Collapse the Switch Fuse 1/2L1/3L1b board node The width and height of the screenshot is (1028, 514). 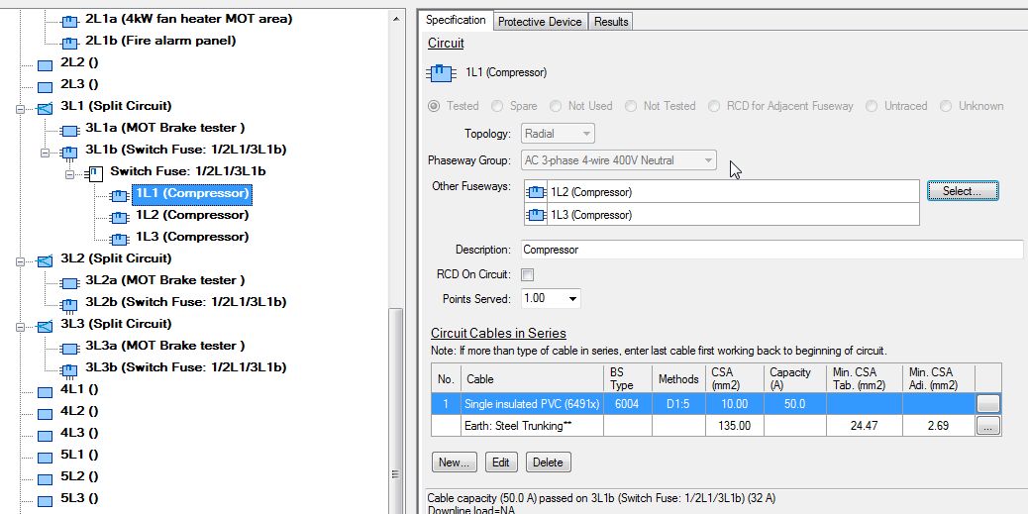pyautogui.click(x=70, y=174)
